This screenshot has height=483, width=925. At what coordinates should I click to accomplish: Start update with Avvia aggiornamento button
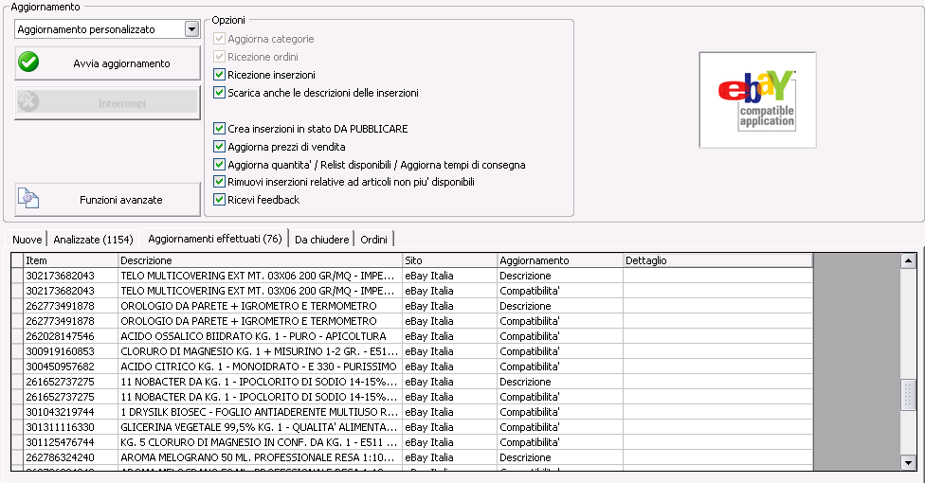107,63
